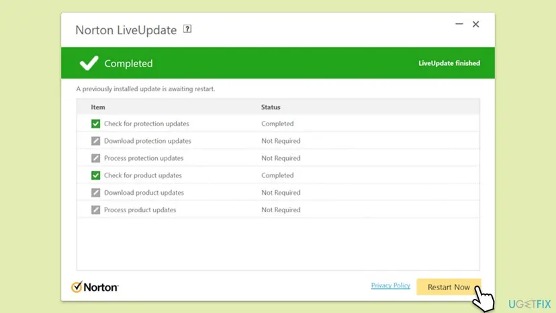Click the Norton LiveUpdate window title
Image resolution: width=556 pixels, height=313 pixels.
coord(126,30)
